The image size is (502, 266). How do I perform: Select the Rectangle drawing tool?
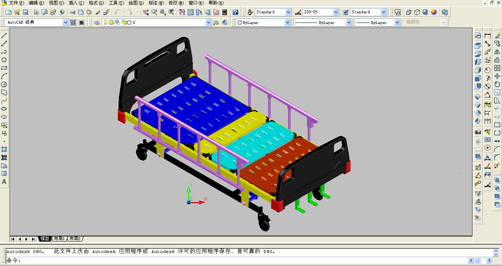pos(4,68)
